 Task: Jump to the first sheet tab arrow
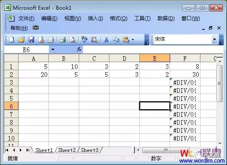pyautogui.click(x=7, y=150)
